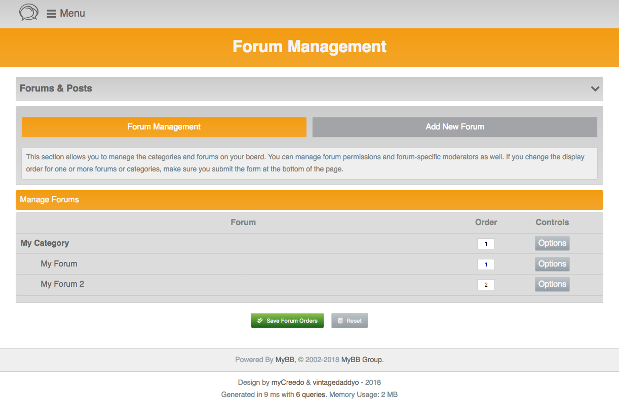619x399 pixels.
Task: Switch to Forum Management tab
Action: pos(164,127)
